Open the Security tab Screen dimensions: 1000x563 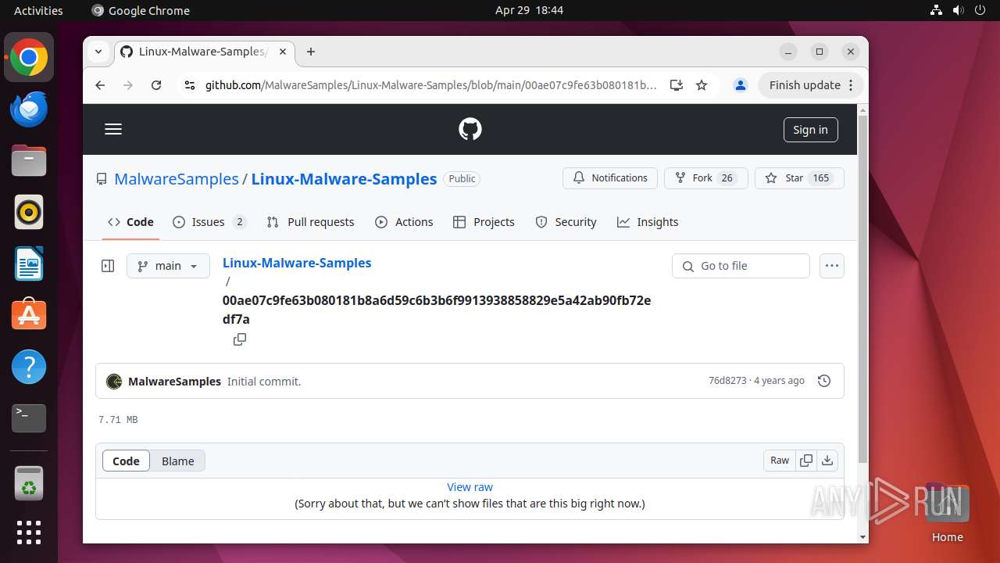[566, 222]
